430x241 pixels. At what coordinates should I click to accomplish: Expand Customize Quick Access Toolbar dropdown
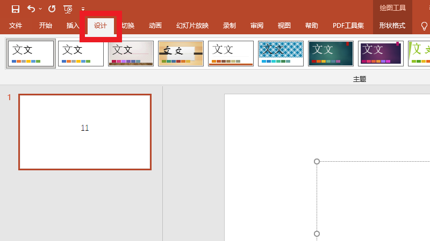[x=83, y=9]
